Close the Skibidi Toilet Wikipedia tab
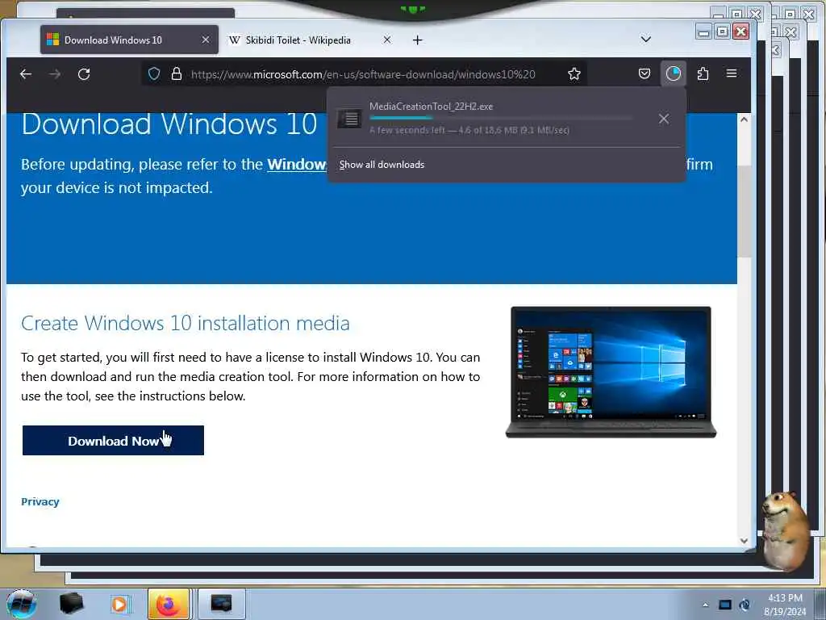The width and height of the screenshot is (826, 620). click(x=386, y=40)
